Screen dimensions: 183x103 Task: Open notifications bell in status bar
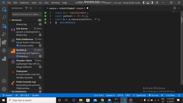[x=179, y=95]
